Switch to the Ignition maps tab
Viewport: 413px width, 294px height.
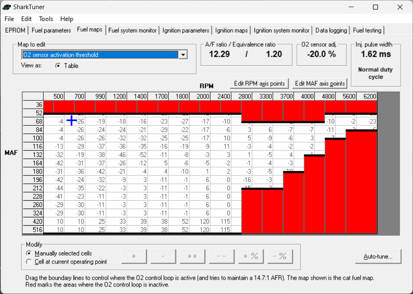pyautogui.click(x=231, y=30)
